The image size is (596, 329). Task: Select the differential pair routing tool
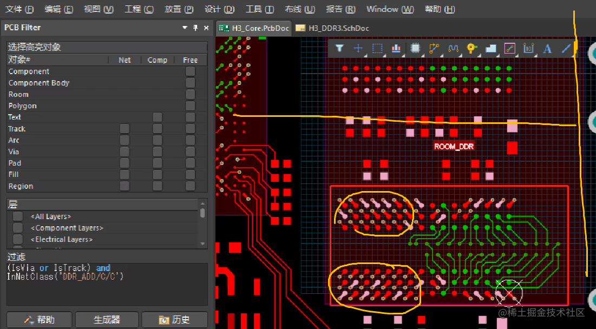tap(453, 48)
